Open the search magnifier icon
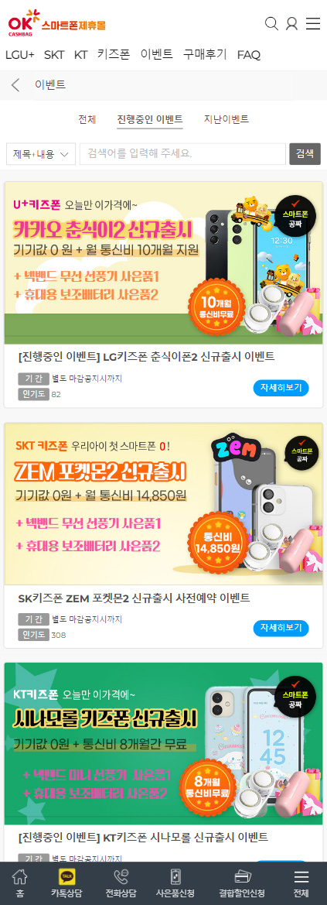Screen dimensions: 327x905 pos(271,24)
